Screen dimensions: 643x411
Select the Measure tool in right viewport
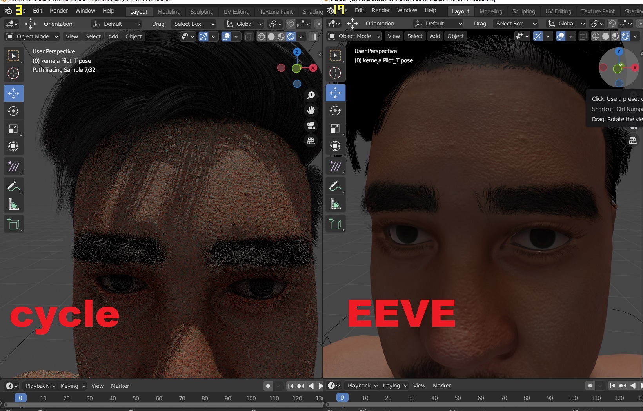pyautogui.click(x=335, y=204)
